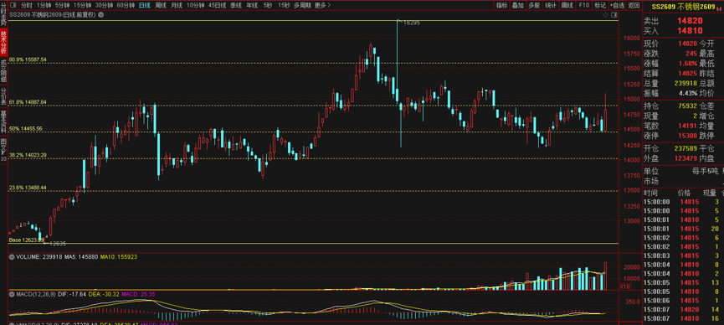Switch to 分时 period
724x325 pixels.
(x=26, y=6)
